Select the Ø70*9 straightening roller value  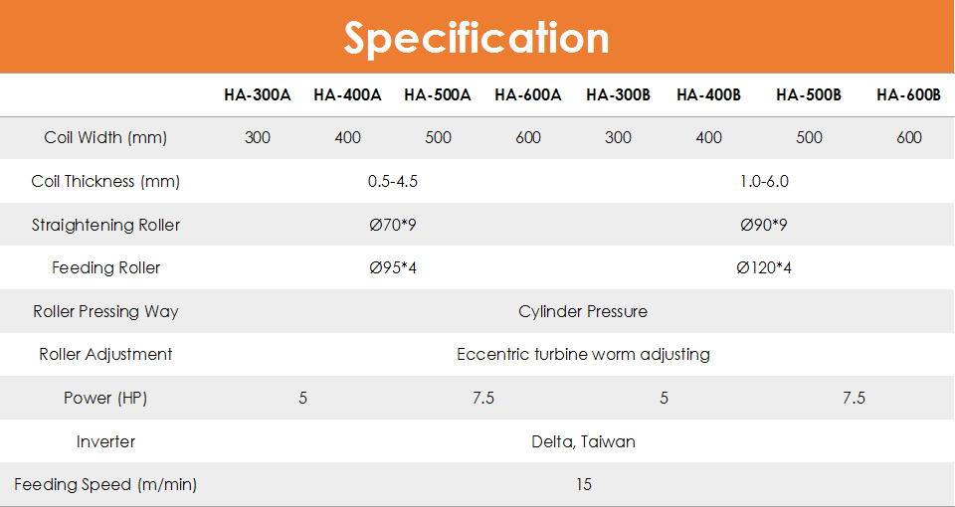point(393,226)
